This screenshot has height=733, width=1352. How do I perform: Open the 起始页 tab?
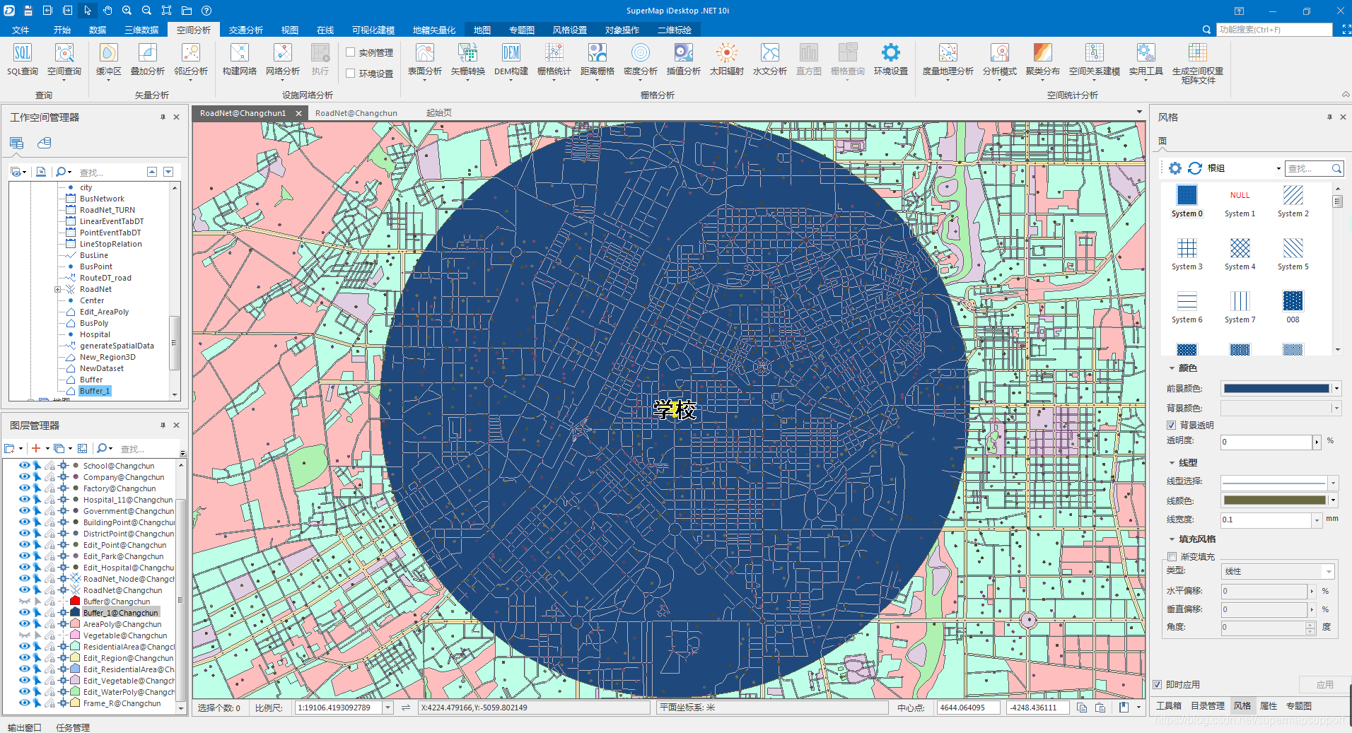pos(439,113)
